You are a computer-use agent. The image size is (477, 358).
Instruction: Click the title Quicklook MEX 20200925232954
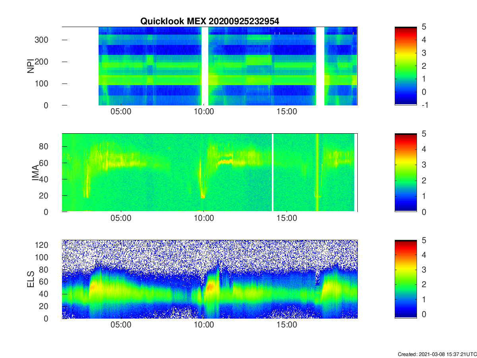click(x=209, y=21)
